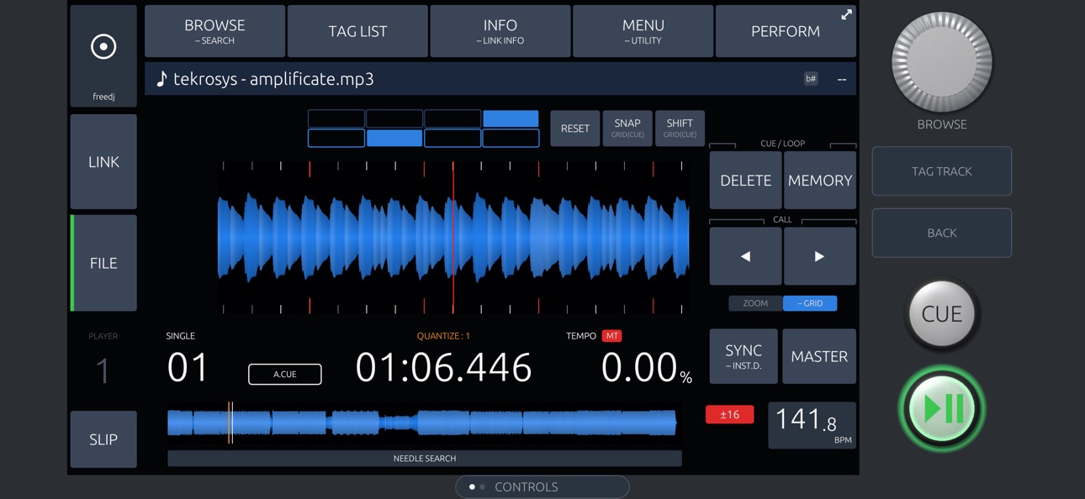Toggle SHIFT GRID(CUE)

click(x=680, y=129)
